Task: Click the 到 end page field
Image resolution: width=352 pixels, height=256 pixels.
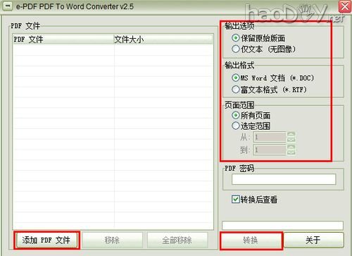Action: point(270,150)
